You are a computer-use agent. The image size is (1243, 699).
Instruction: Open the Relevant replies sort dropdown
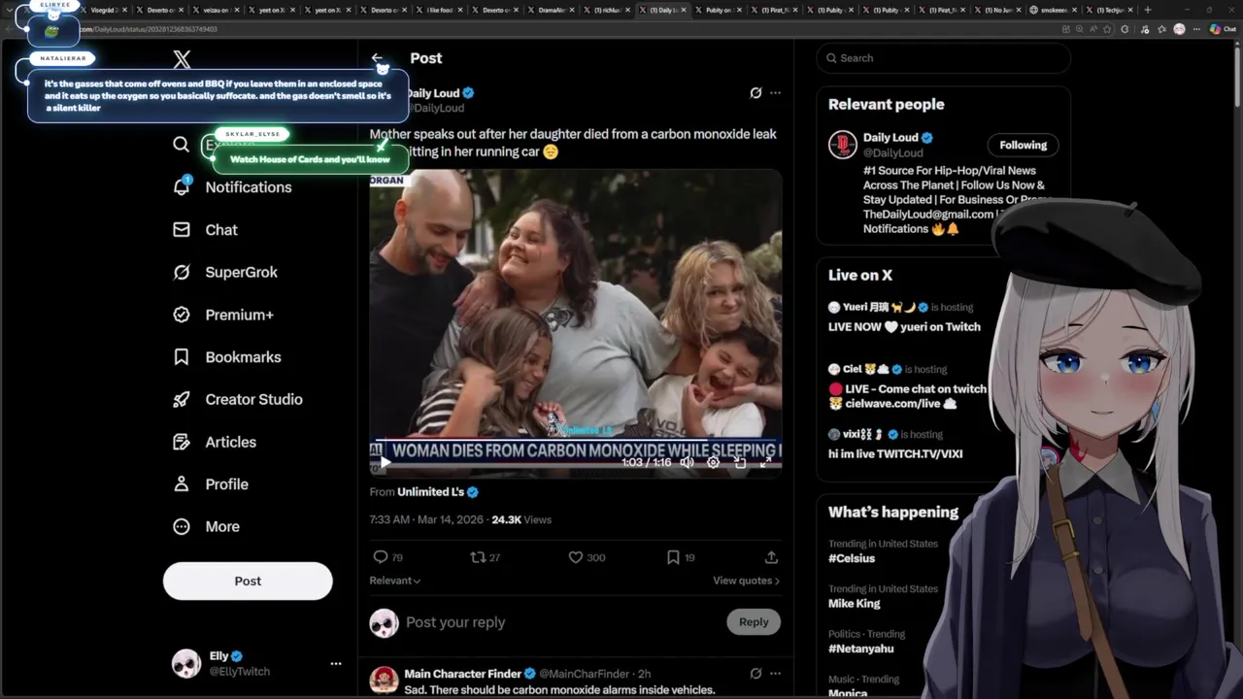[x=394, y=581]
